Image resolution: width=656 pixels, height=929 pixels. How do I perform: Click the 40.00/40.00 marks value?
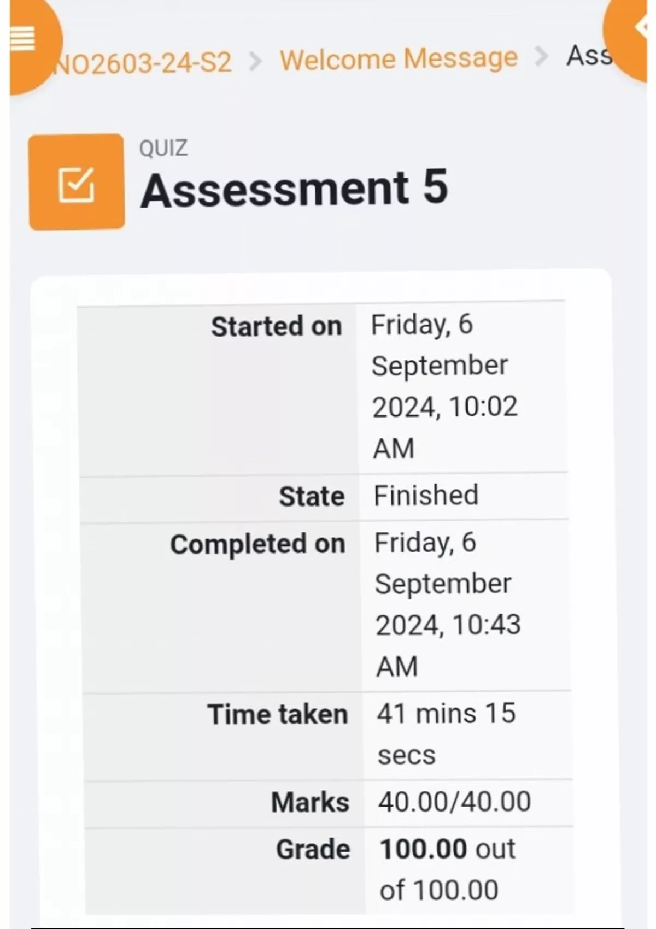tap(454, 802)
